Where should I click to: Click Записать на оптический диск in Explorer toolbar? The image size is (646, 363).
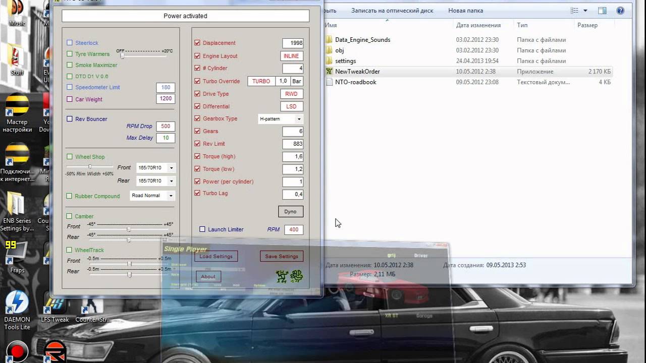[392, 11]
